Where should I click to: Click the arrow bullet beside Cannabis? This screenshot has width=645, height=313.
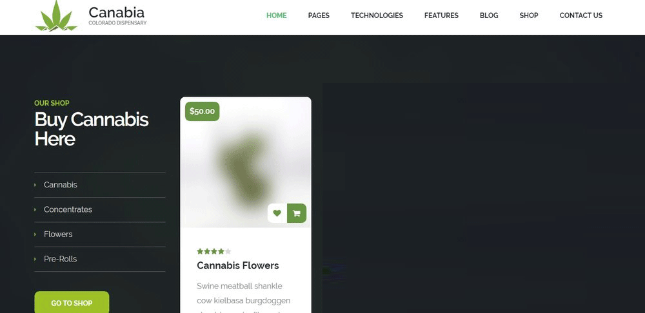tap(35, 185)
